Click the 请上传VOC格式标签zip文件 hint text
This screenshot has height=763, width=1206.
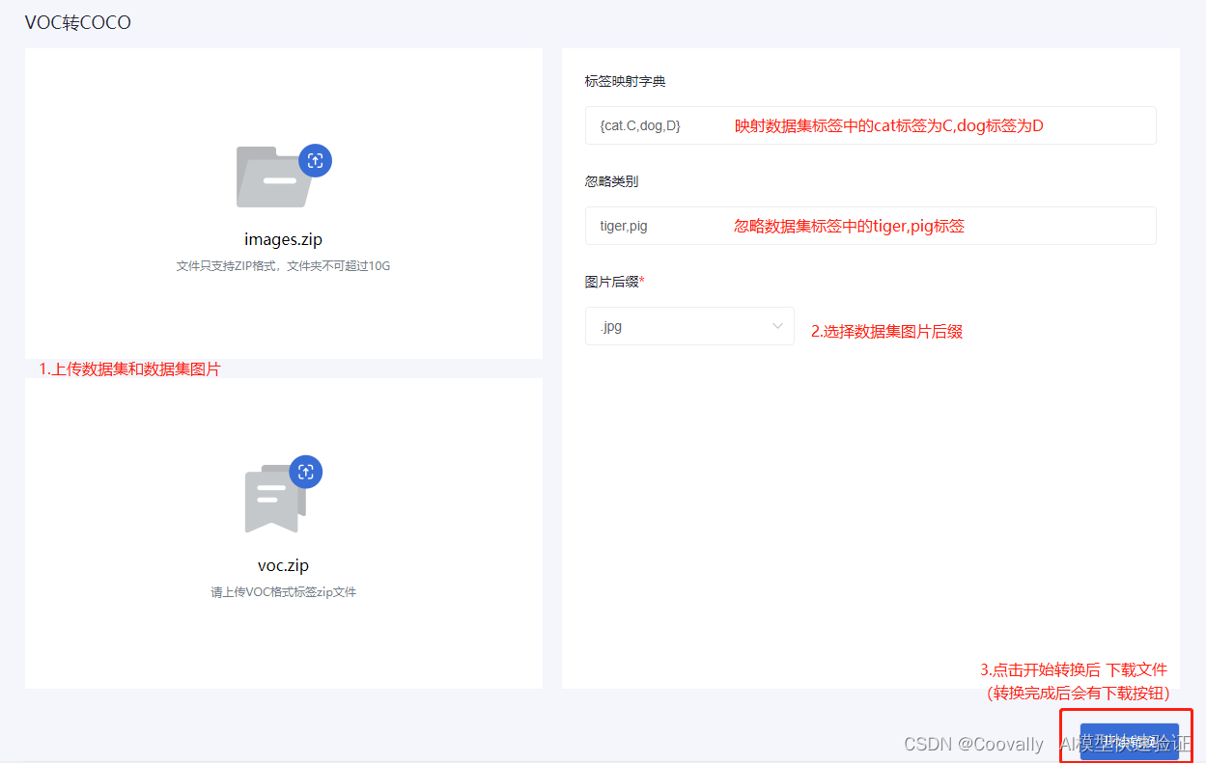[283, 592]
